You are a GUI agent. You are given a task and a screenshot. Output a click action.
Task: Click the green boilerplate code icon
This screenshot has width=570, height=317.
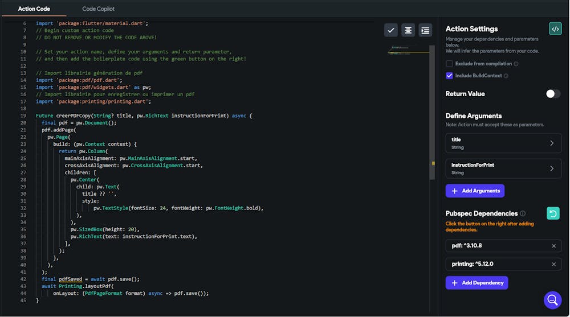click(555, 29)
